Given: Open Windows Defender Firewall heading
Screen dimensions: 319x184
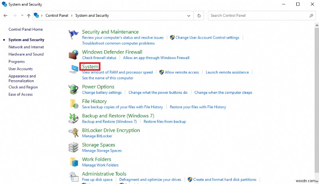Looking at the screenshot, I should pos(112,52).
